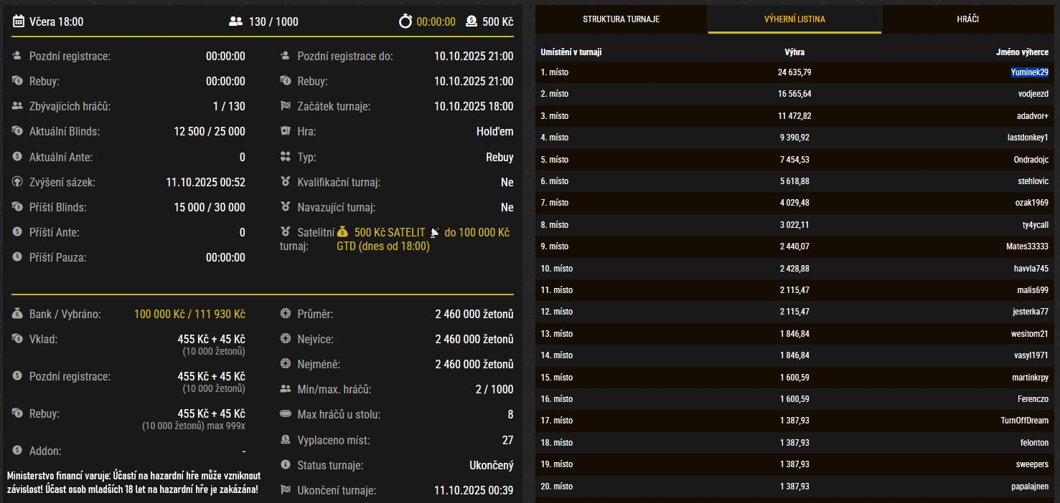
Task: Click the Jméno výherce column header
Action: [x=1022, y=52]
